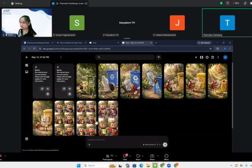The height and width of the screenshot is (168, 252).
Task: Click the plus attach button in prompt box
Action: pos(89,144)
